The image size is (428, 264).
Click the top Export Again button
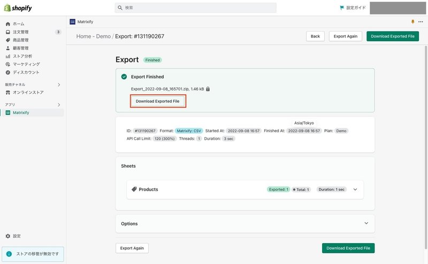(345, 36)
